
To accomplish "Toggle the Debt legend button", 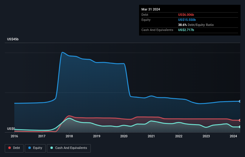I will (x=14, y=148).
